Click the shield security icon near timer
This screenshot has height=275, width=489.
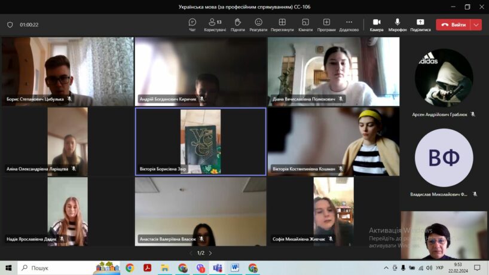click(x=10, y=25)
